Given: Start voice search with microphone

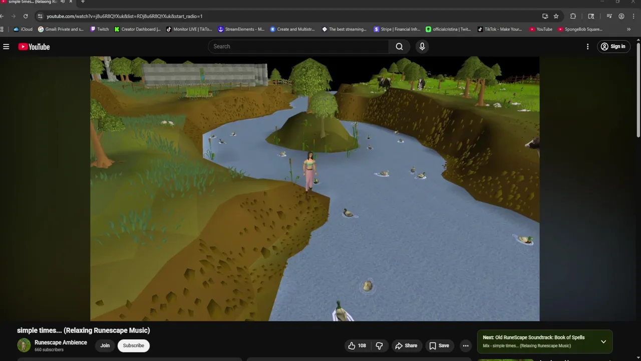Looking at the screenshot, I should pos(422,47).
